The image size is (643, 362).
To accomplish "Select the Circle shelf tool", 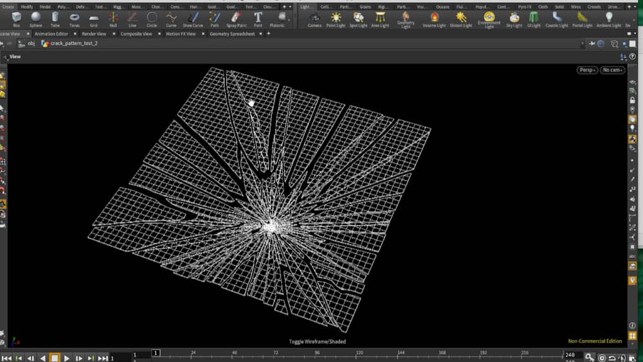I will click(x=152, y=19).
